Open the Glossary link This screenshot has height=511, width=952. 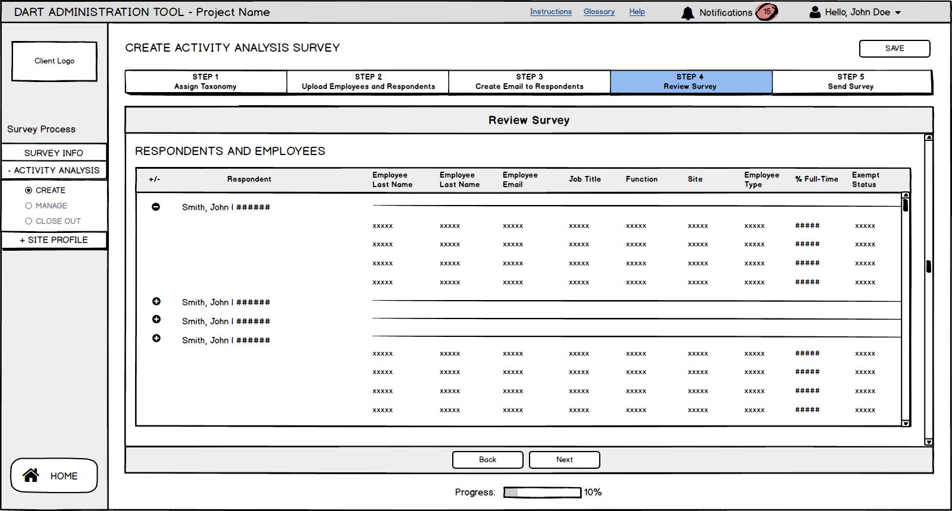(x=599, y=12)
